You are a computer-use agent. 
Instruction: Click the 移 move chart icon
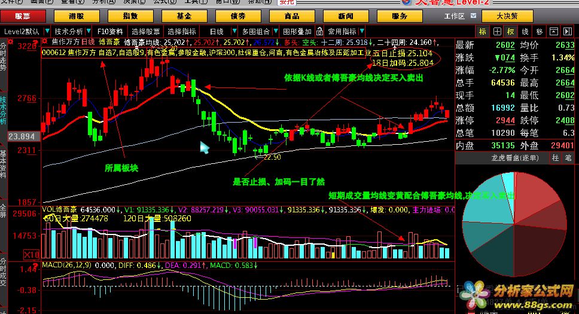tap(540, 31)
